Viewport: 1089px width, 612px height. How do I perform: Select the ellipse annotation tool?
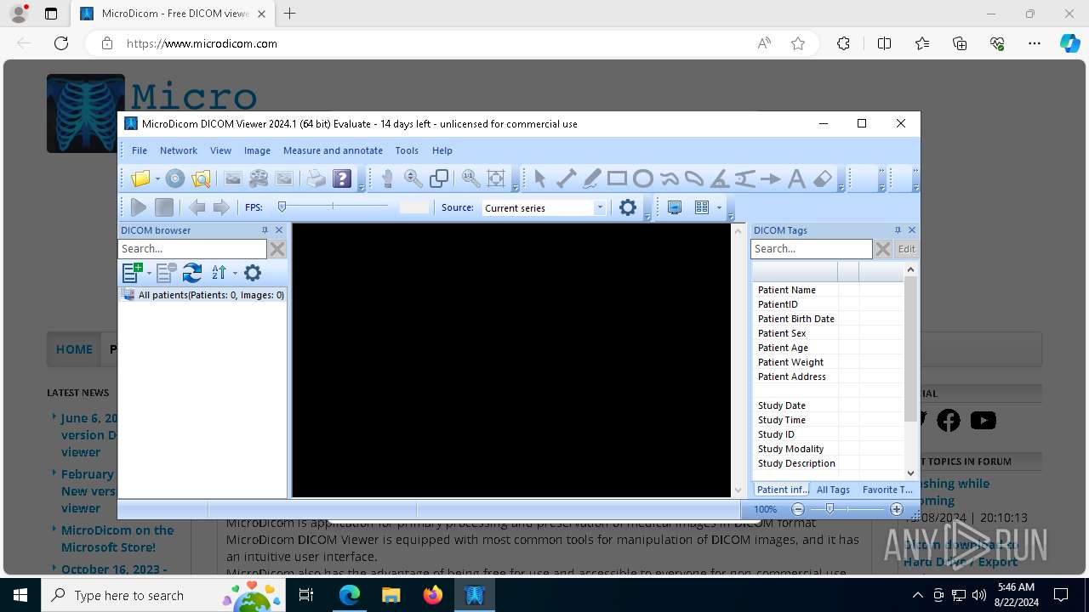click(x=642, y=178)
